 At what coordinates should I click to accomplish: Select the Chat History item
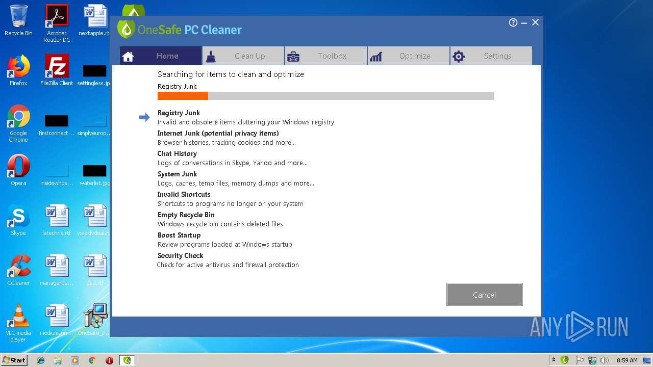[177, 153]
